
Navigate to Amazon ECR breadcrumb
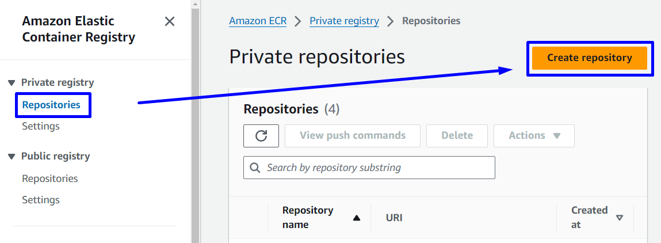coord(258,21)
